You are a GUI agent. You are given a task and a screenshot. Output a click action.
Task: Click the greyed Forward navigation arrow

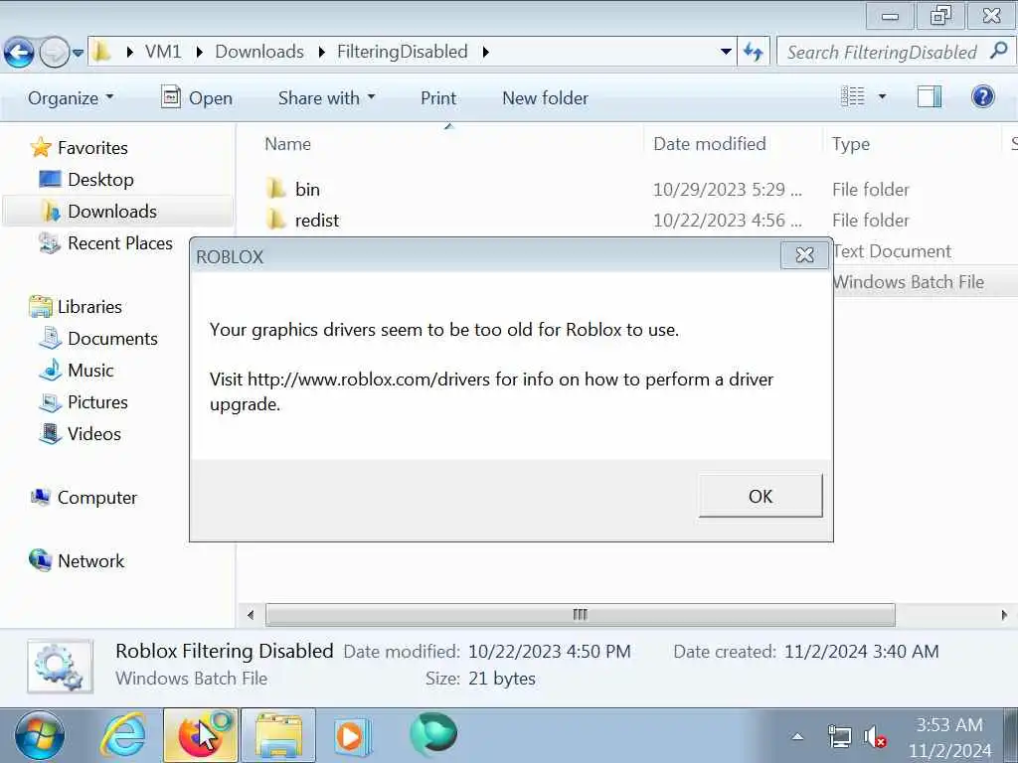click(x=54, y=52)
